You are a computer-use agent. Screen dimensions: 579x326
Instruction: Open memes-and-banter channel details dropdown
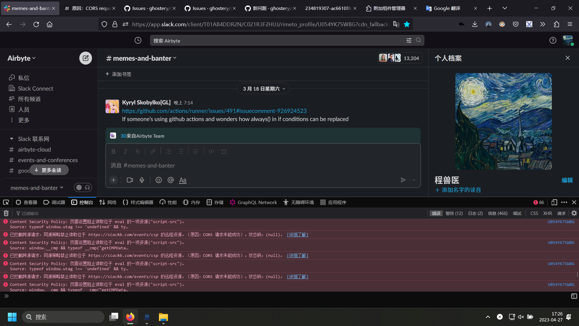141,58
